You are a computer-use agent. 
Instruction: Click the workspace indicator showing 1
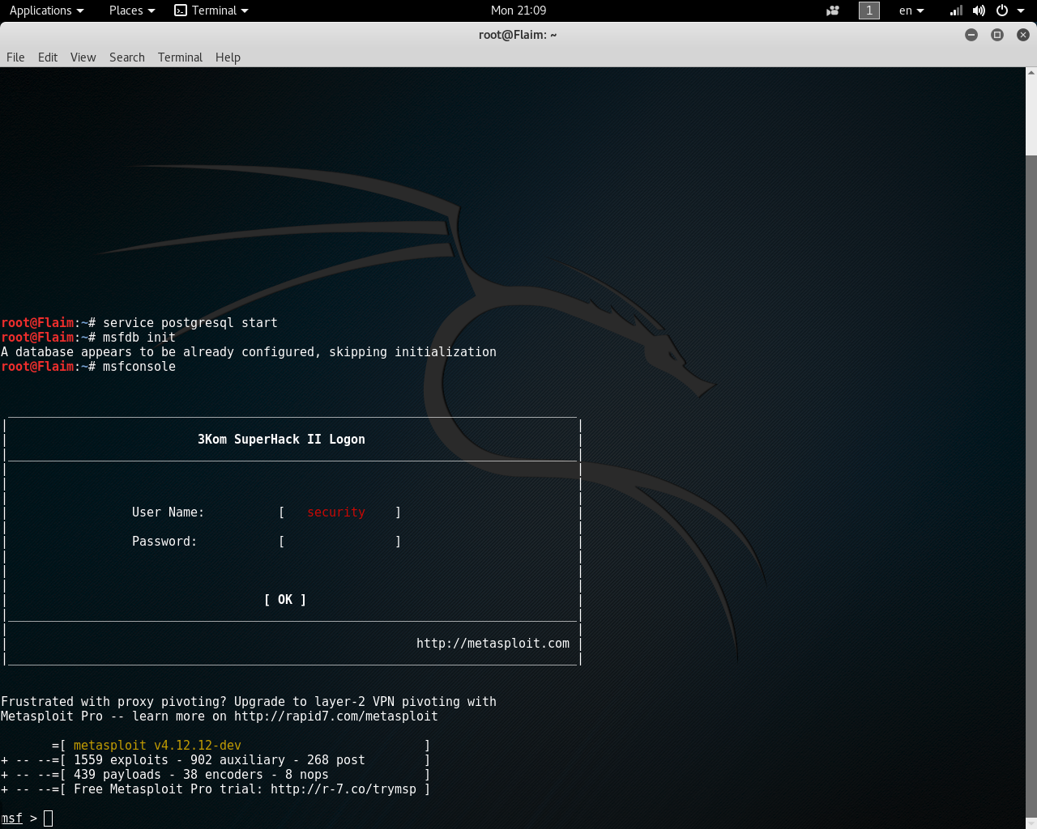pos(868,11)
